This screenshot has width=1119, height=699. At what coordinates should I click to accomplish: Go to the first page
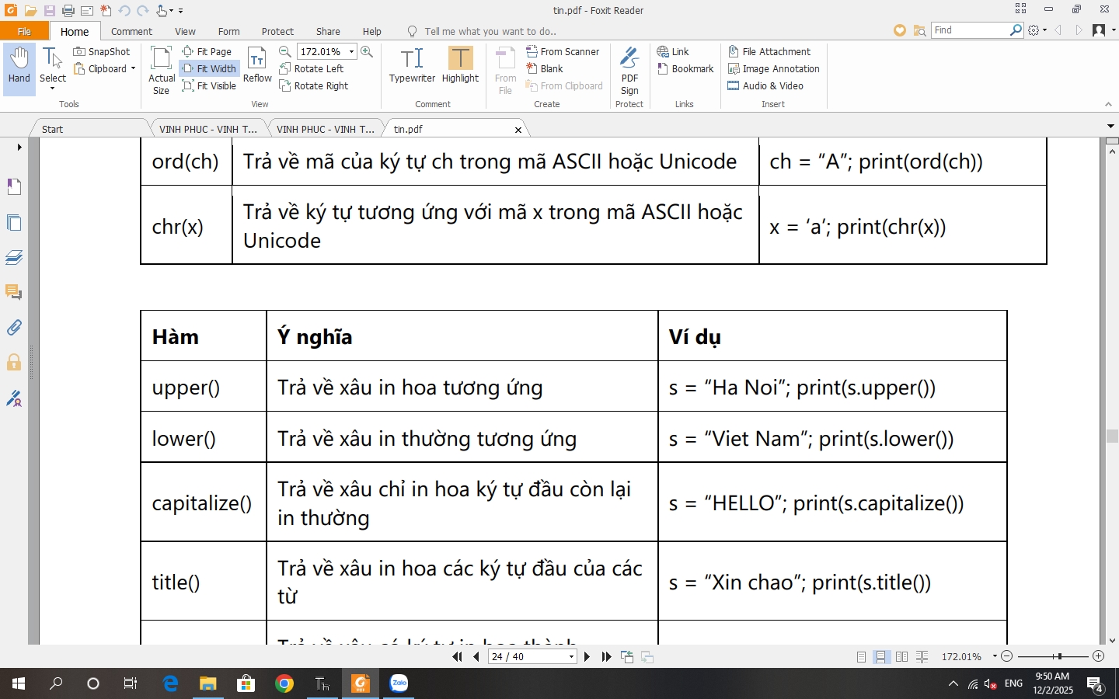coord(458,656)
